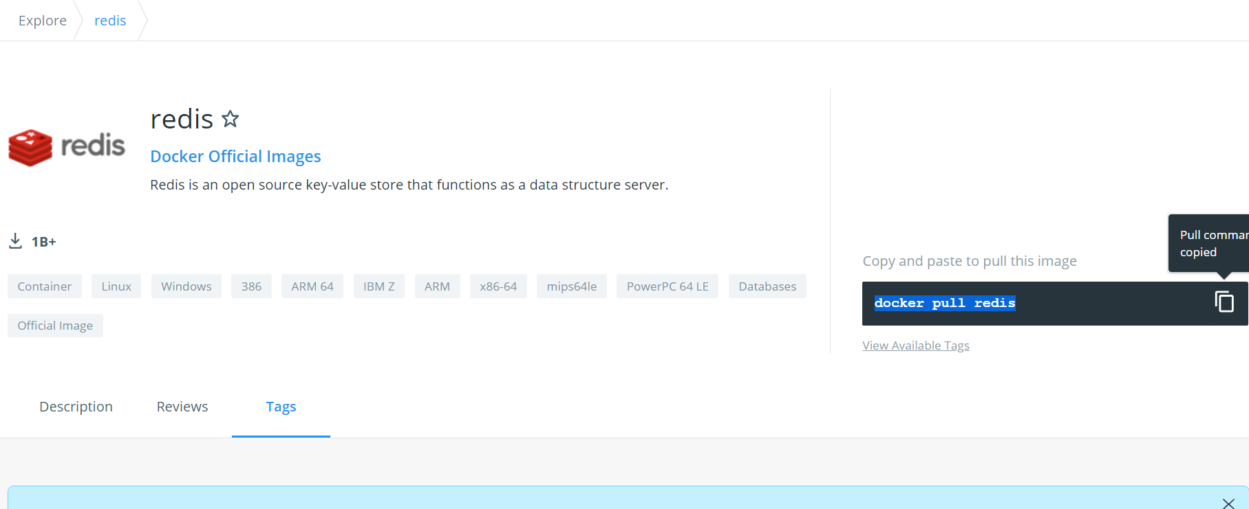Click the Official Image tag
Image resolution: width=1249 pixels, height=509 pixels.
[55, 326]
